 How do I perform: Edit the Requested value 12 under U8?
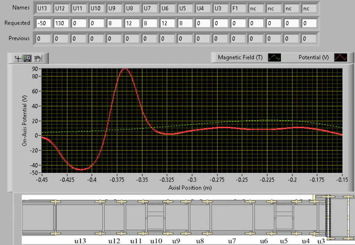click(132, 23)
